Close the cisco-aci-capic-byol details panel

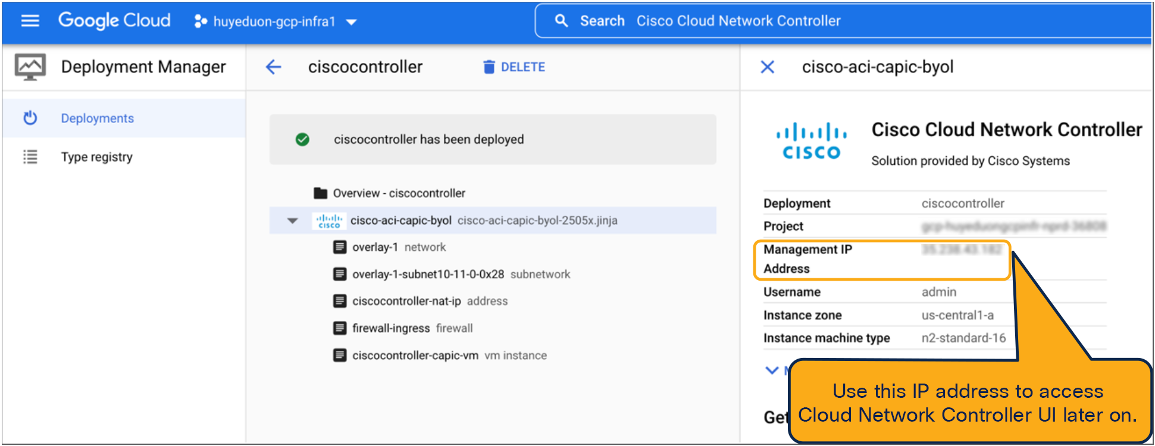click(768, 67)
